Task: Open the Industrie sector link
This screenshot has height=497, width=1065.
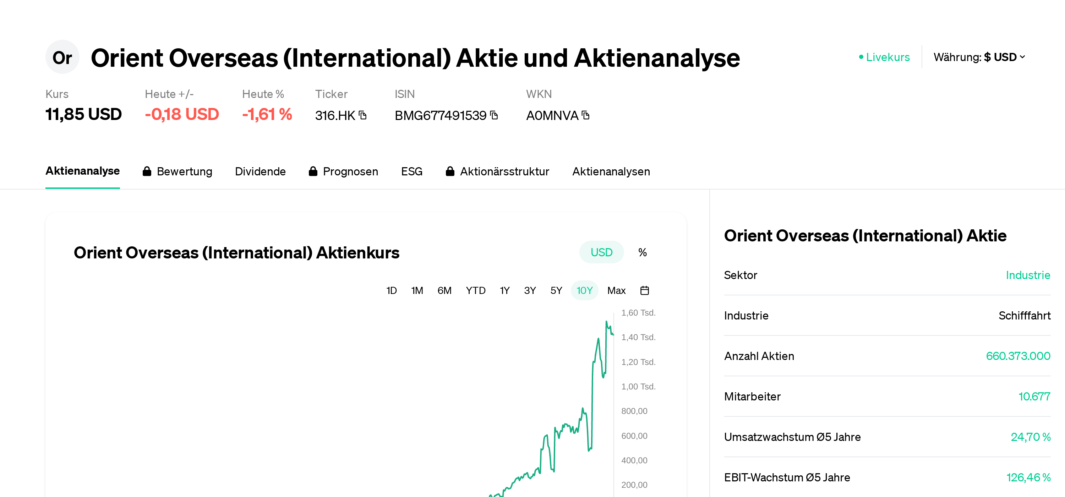Action: click(x=1028, y=275)
